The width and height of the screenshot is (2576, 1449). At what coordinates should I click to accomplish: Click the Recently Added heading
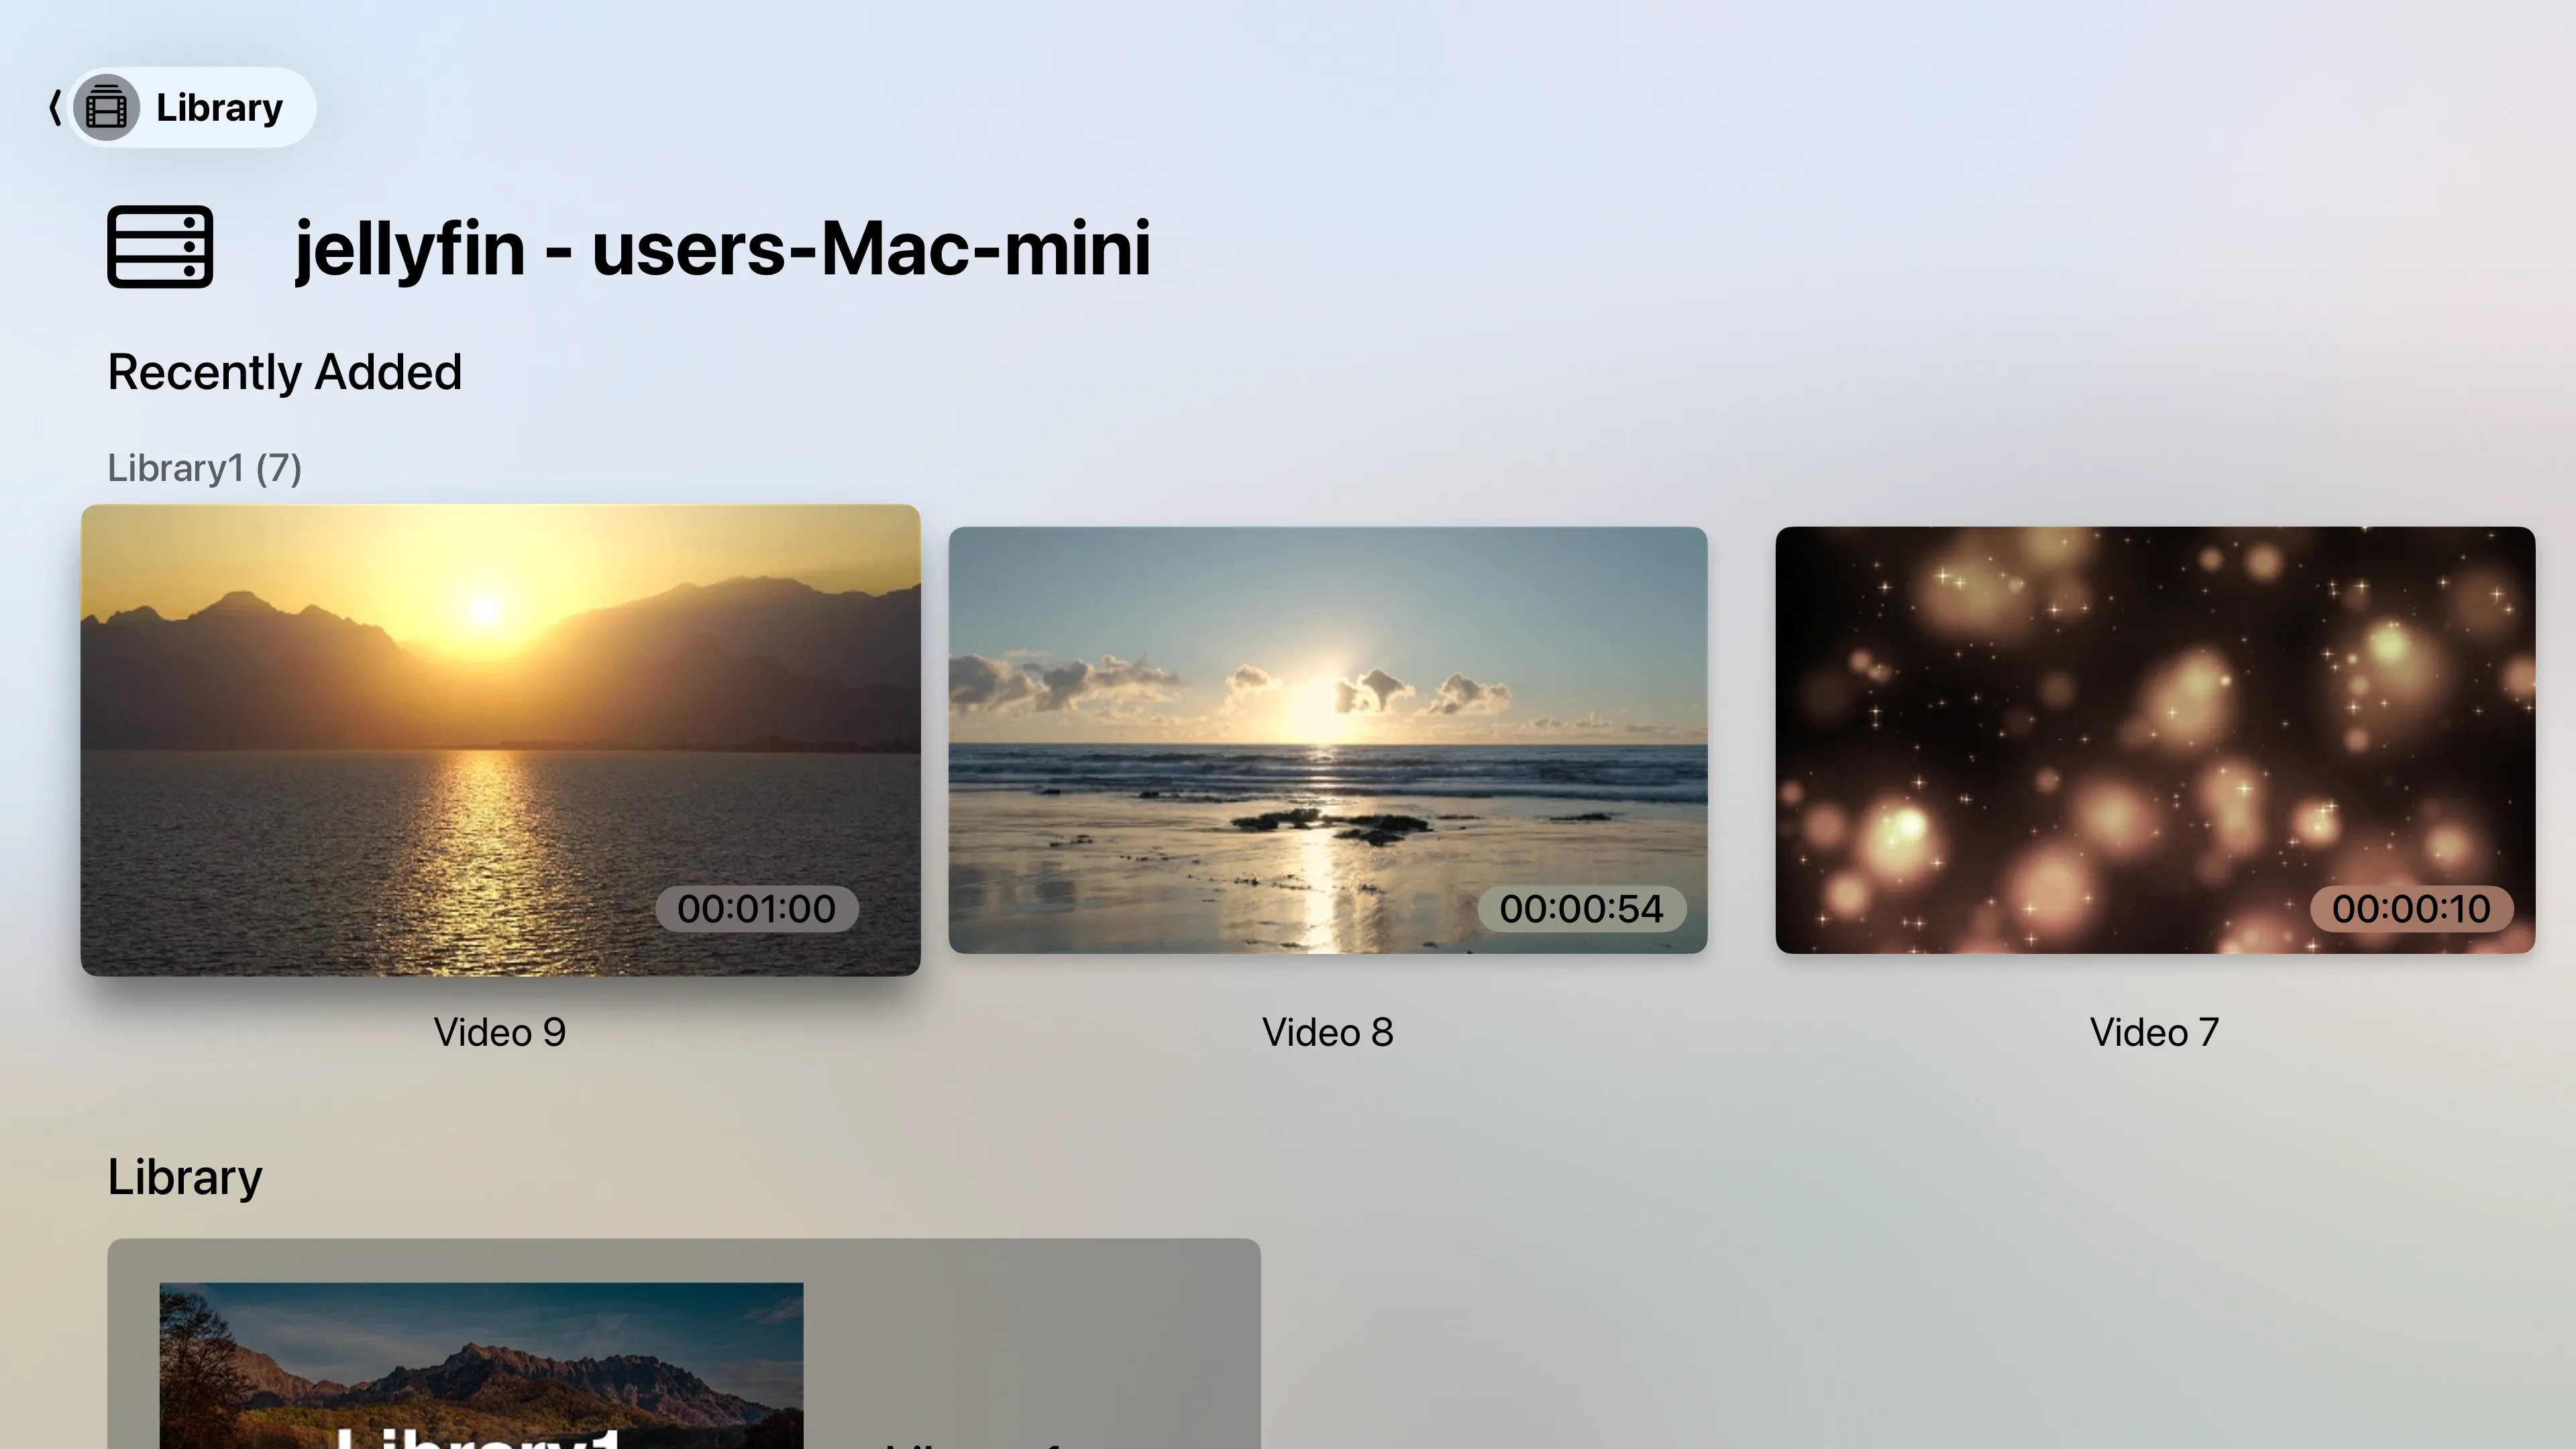pos(284,371)
